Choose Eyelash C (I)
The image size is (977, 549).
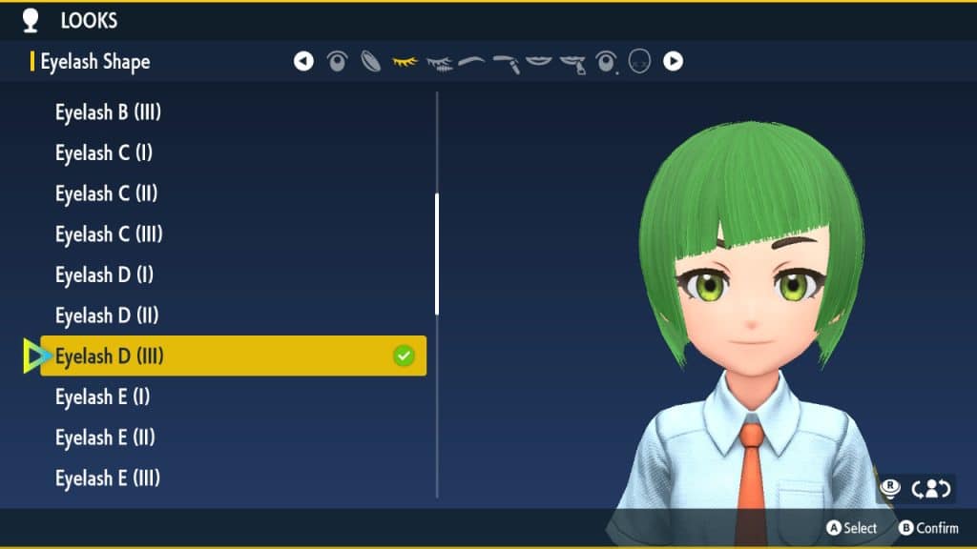(104, 153)
